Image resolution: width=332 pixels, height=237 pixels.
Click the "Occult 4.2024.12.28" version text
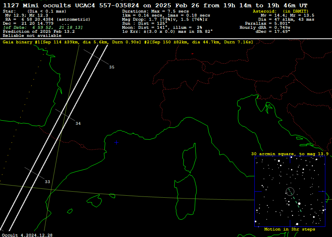[27, 235]
